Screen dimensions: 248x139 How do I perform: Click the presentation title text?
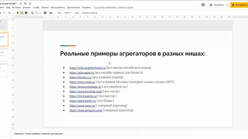click(8, 3)
